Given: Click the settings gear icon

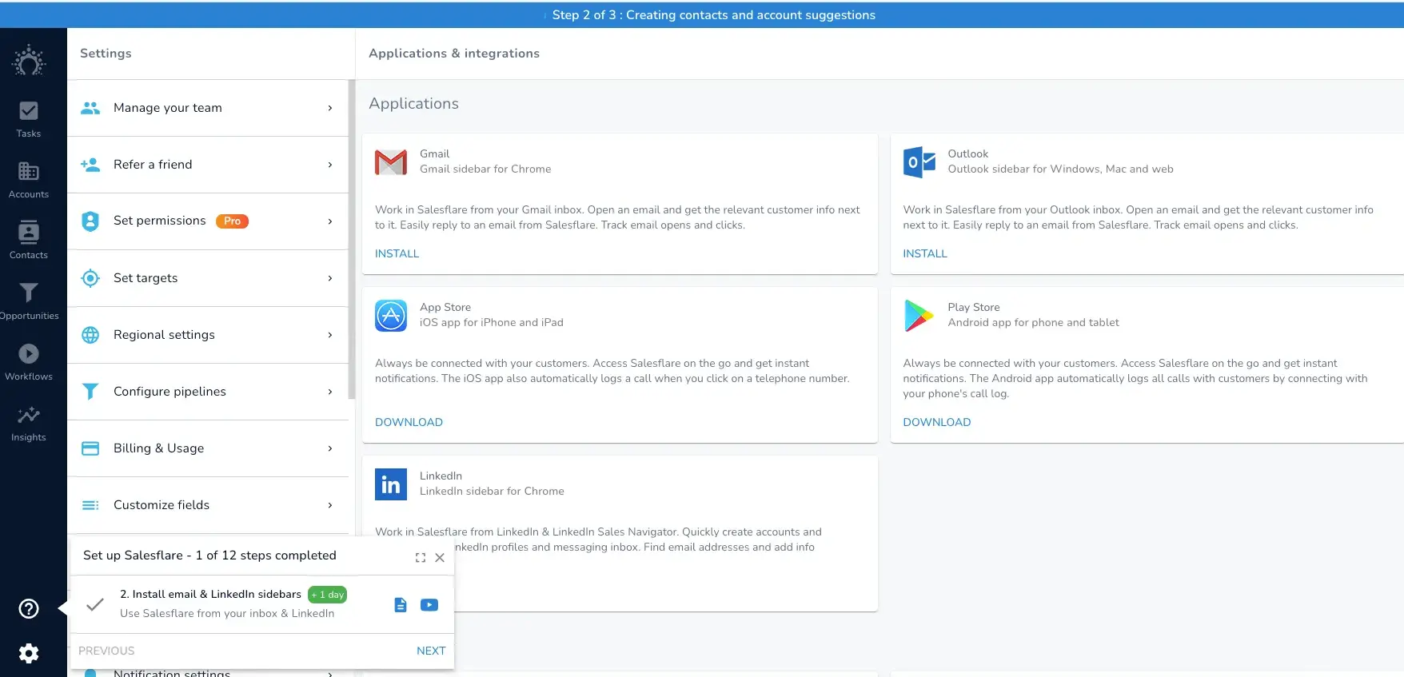Looking at the screenshot, I should coord(29,654).
